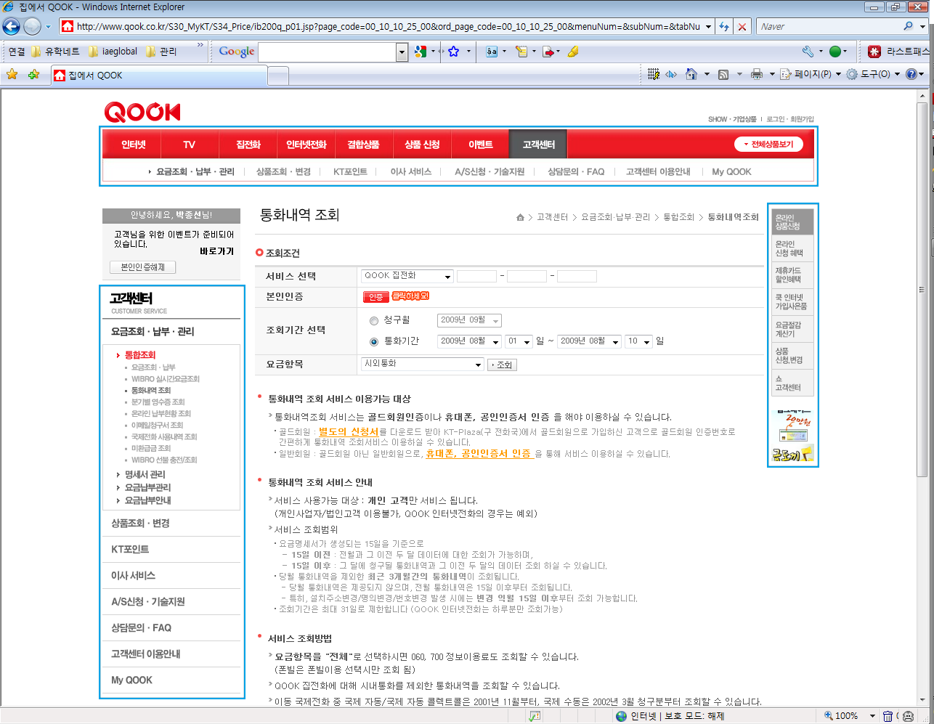Viewport: 934px width, 724px height.
Task: Open the 결합상품 main menu tab
Action: coord(364,145)
